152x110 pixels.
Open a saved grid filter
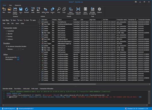coord(13,20)
